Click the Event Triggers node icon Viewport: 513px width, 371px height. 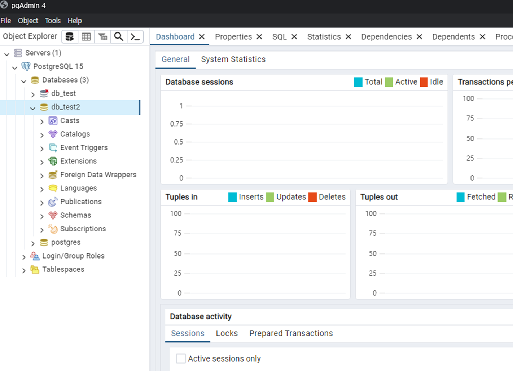click(53, 147)
